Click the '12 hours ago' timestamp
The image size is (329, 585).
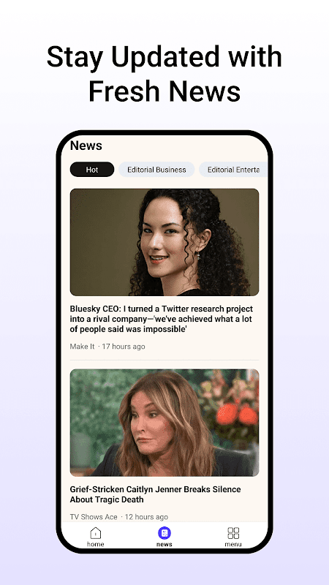(x=146, y=517)
